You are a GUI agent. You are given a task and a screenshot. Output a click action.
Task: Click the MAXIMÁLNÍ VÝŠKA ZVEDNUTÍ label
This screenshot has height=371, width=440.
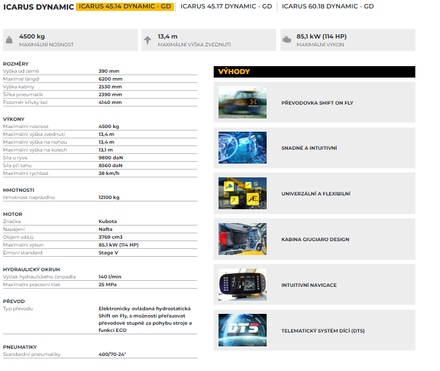pos(194,44)
